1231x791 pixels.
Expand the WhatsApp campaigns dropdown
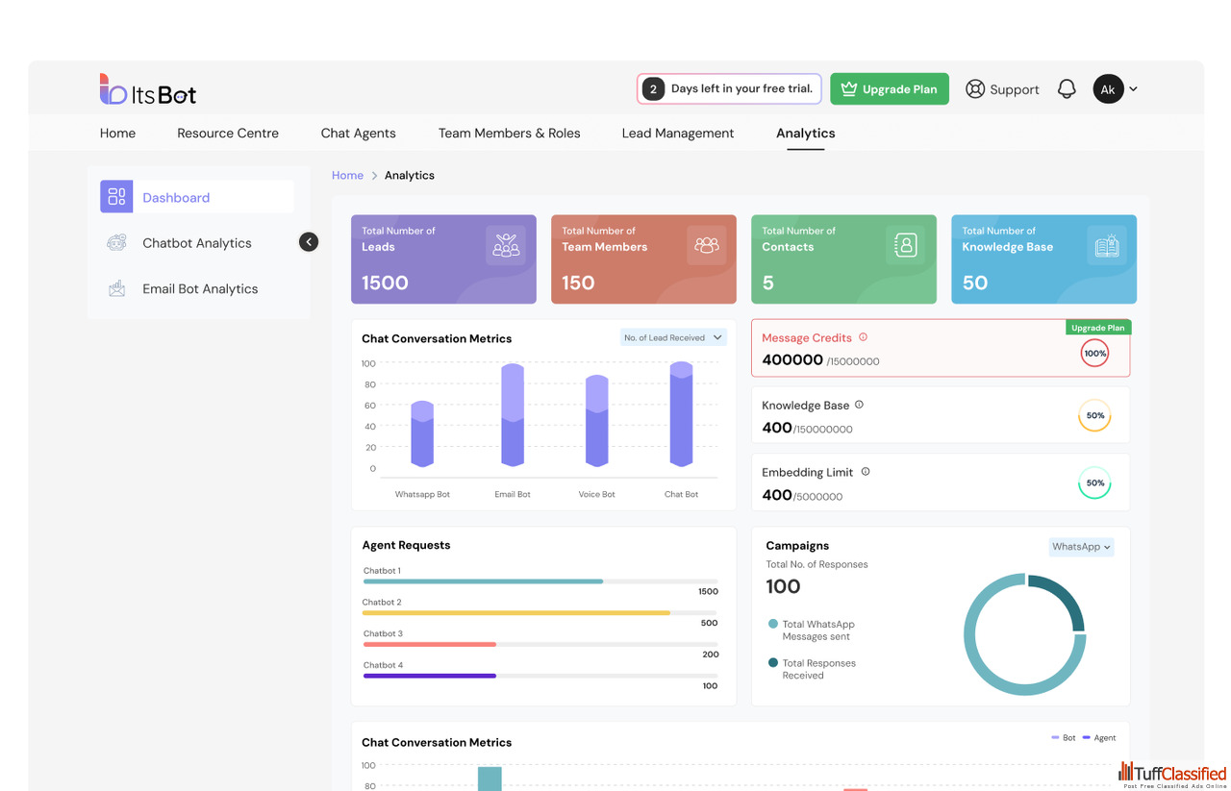pyautogui.click(x=1081, y=547)
